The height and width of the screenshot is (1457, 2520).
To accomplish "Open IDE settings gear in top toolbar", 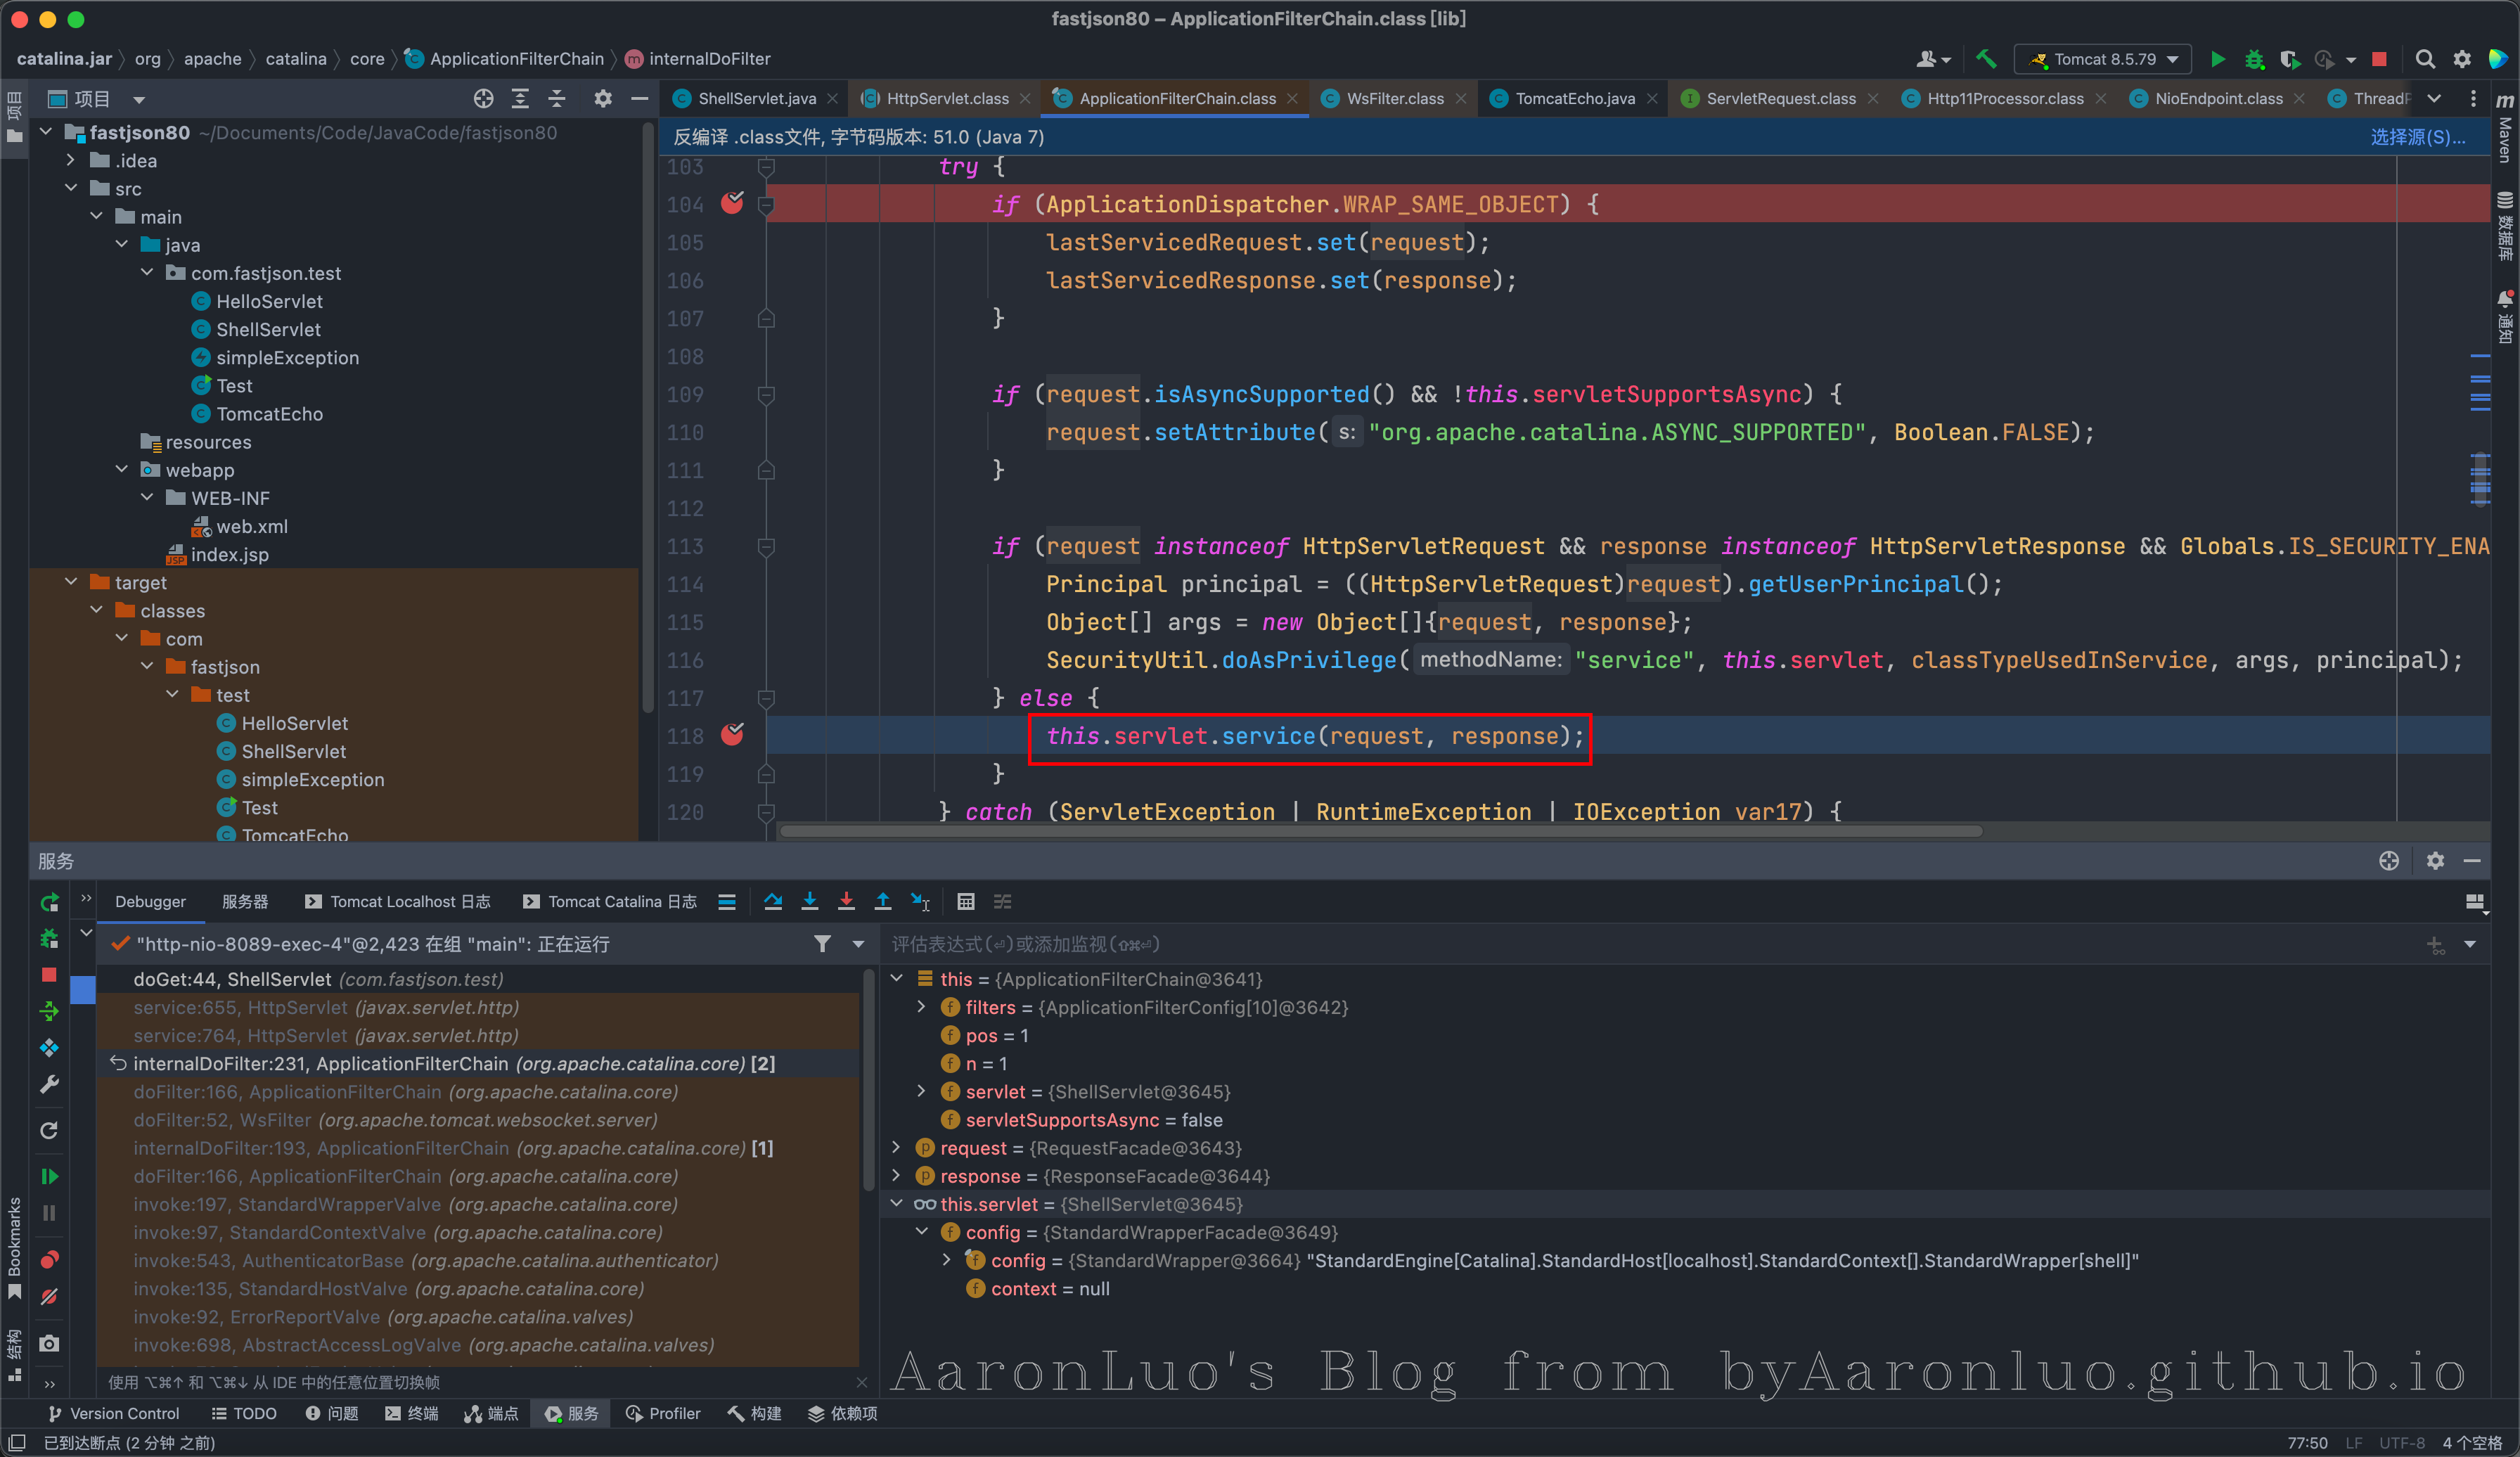I will (2462, 59).
